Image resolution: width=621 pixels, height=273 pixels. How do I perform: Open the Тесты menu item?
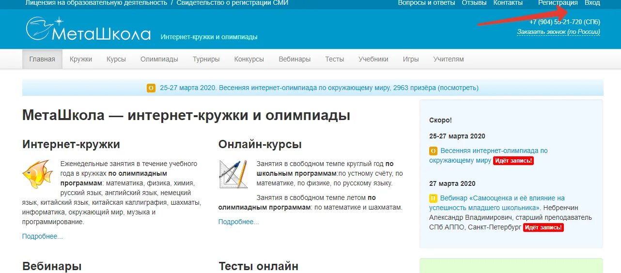tap(335, 59)
